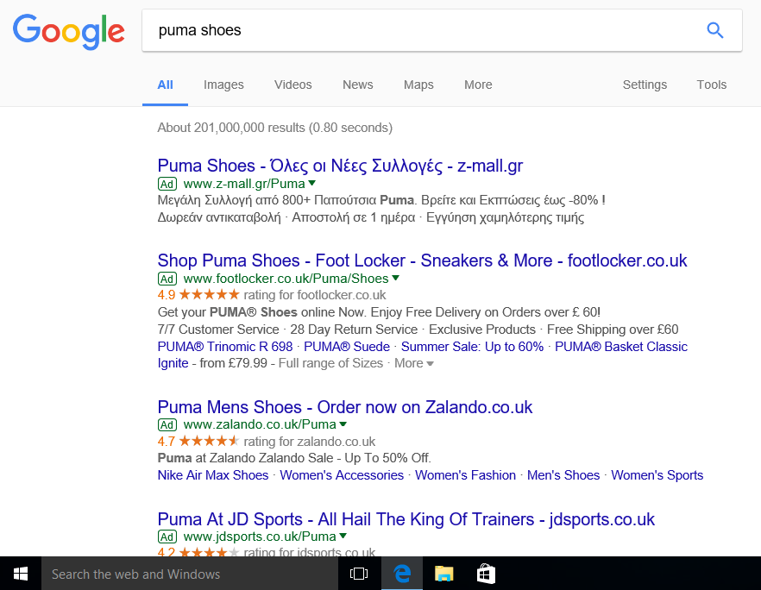This screenshot has width=761, height=590.
Task: Open the Puma At JD Sports ad
Action: coord(406,519)
